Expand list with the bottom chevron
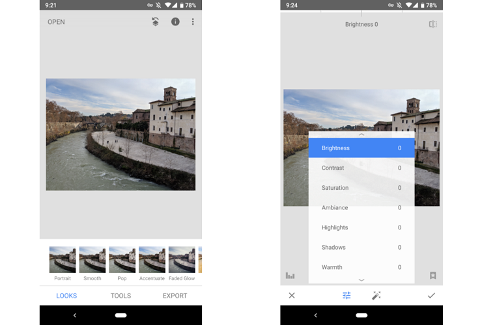 pos(361,279)
